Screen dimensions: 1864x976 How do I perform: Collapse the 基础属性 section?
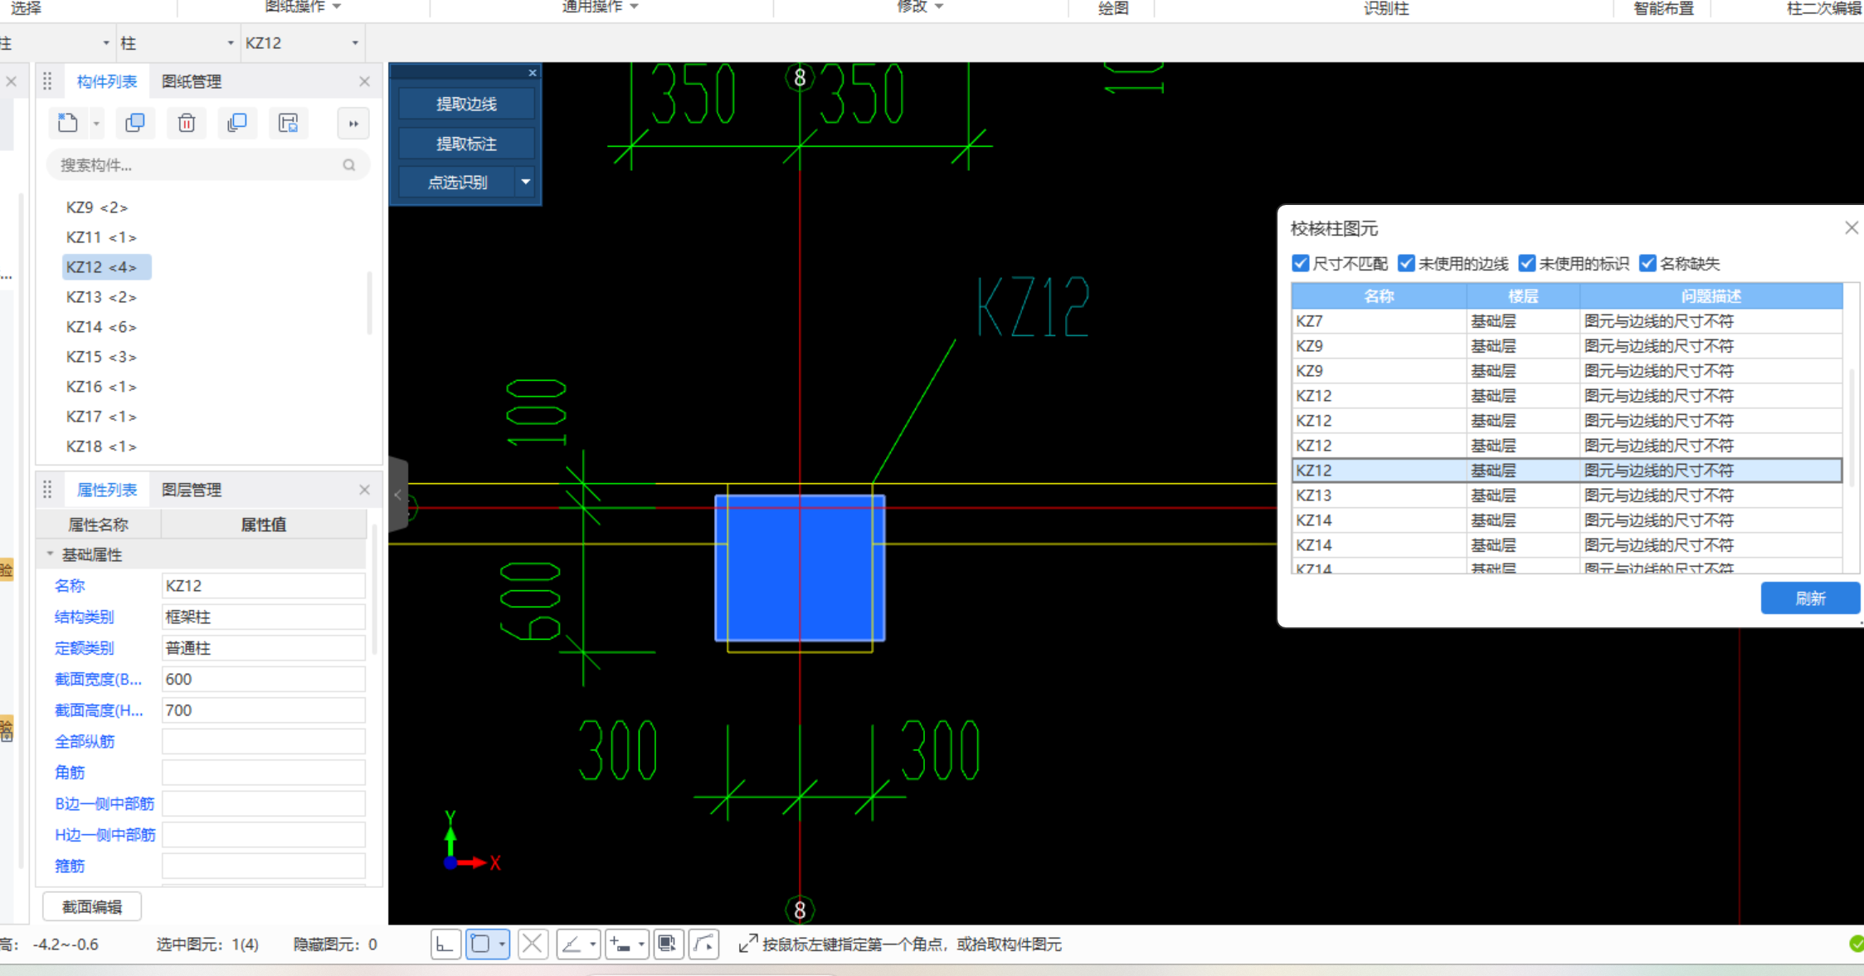click(50, 554)
